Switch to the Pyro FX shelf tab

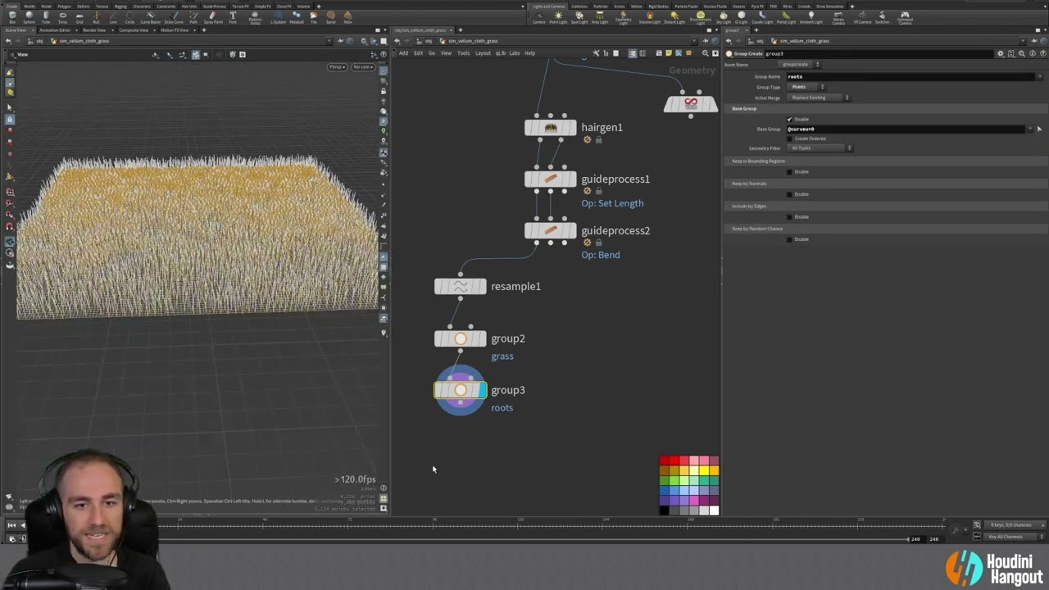pos(758,6)
